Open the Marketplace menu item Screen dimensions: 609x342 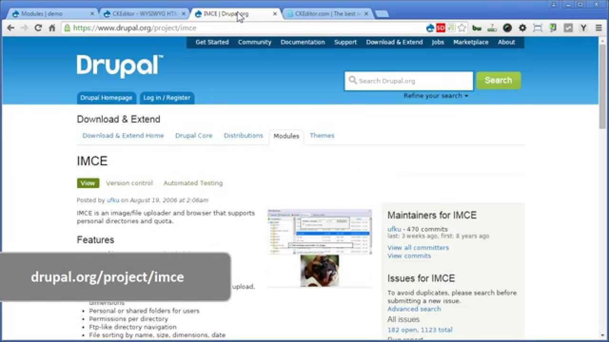[x=471, y=42]
